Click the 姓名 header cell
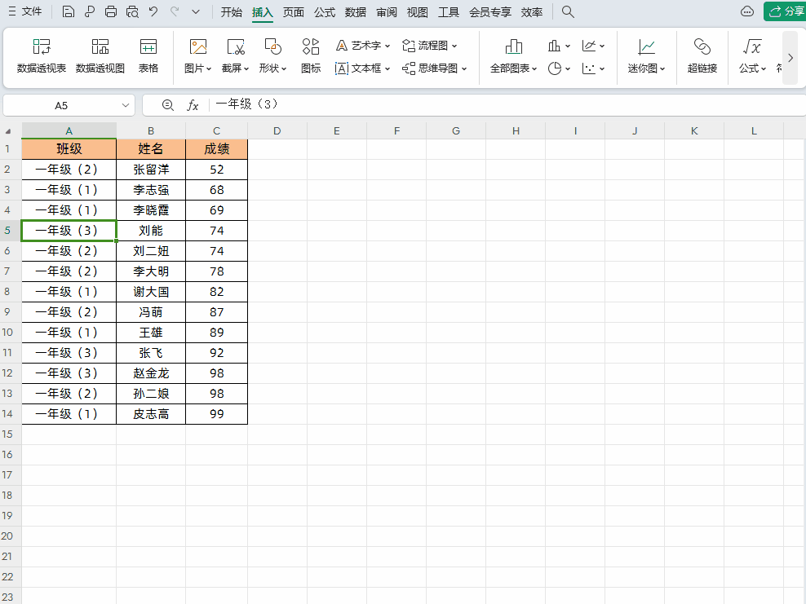806x604 pixels. 151,149
